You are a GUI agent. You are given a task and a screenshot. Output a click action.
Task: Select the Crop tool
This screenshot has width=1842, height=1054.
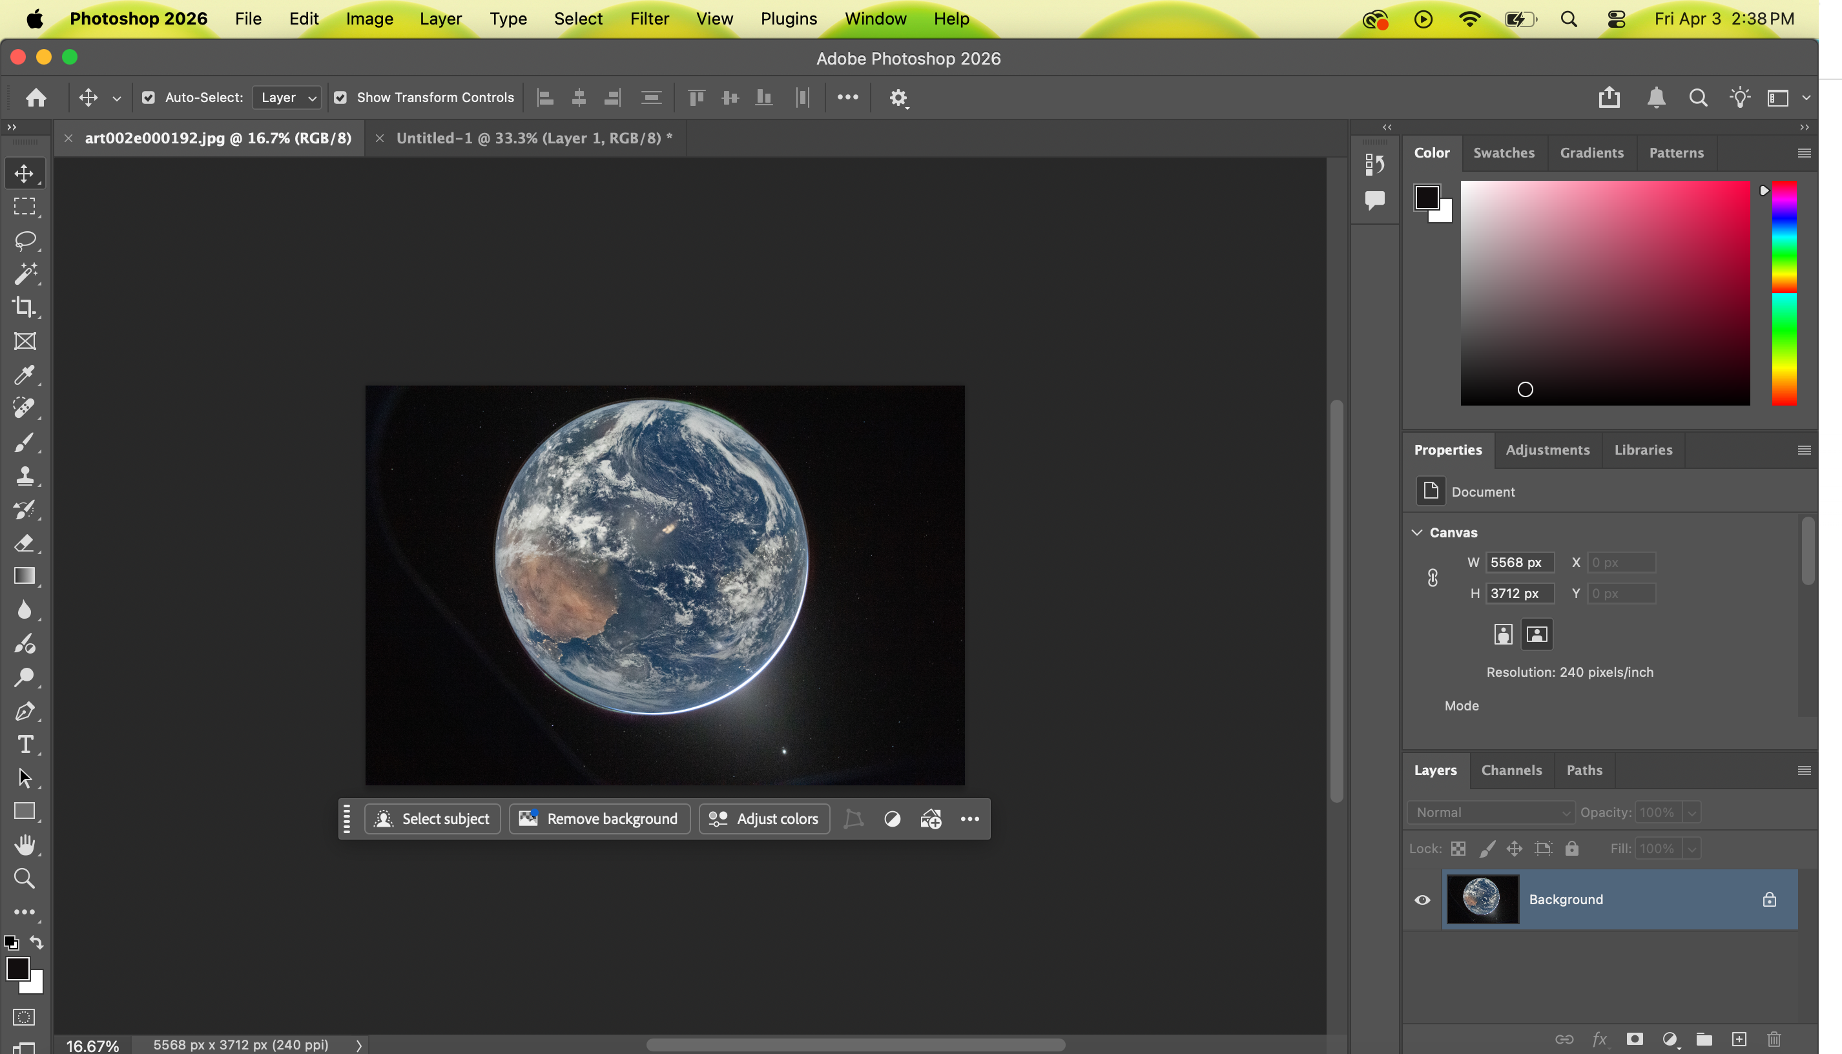(25, 307)
